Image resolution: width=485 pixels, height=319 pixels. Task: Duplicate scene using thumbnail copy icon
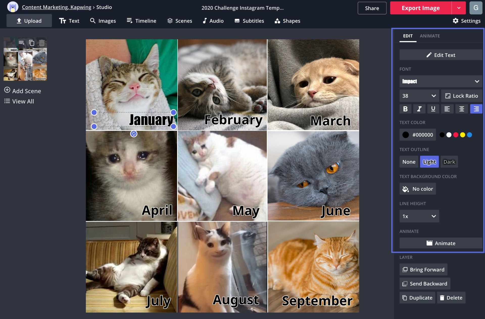click(32, 43)
